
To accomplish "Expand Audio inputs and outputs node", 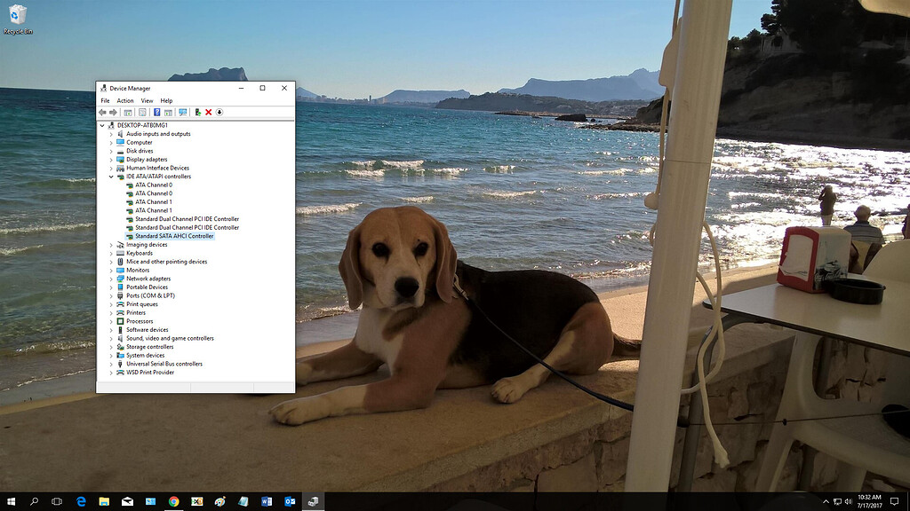I will pos(111,134).
